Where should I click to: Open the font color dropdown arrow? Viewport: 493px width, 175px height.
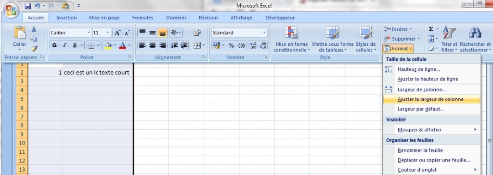(130, 45)
